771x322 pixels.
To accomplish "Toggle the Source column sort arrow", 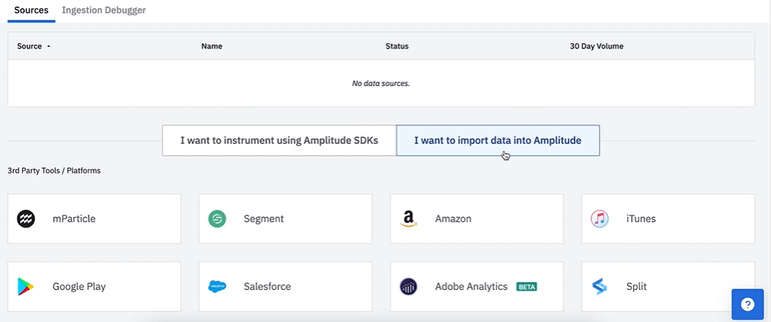I will coord(48,47).
